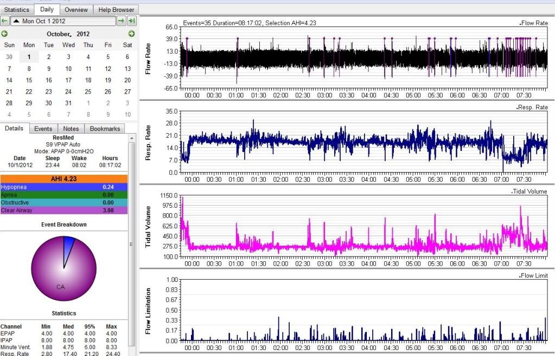The image size is (555, 356).
Task: Click the year 2012 in calendar header
Action: [x=83, y=34]
